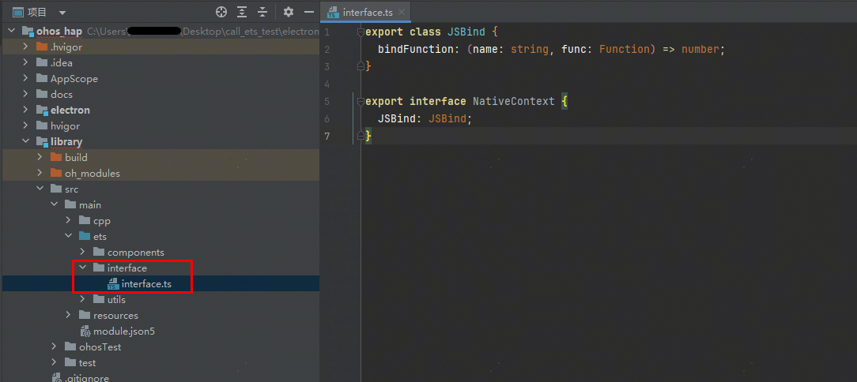Expand the .idea folder
Image resolution: width=857 pixels, height=382 pixels.
[x=25, y=63]
